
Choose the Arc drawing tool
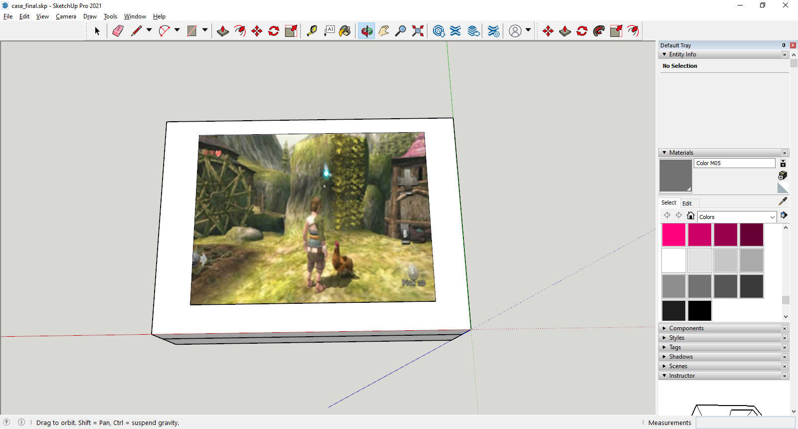[x=164, y=31]
